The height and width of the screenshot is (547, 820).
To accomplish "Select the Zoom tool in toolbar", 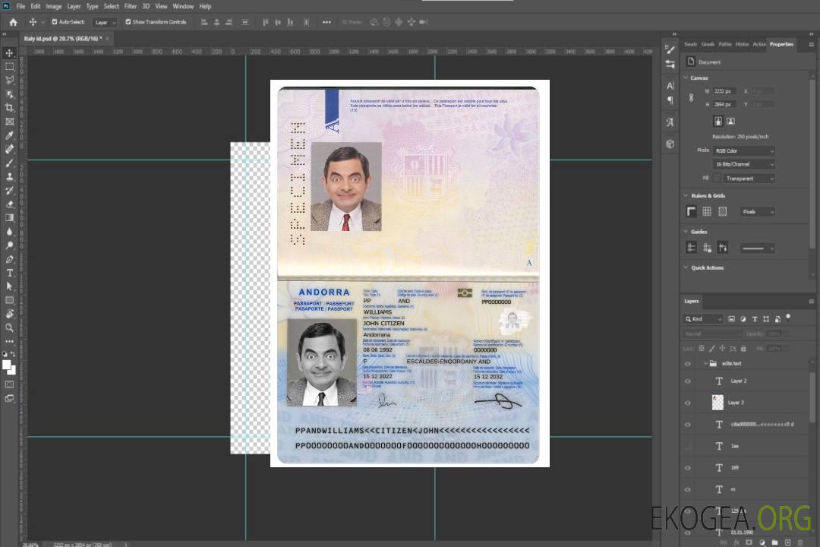I will click(x=10, y=327).
